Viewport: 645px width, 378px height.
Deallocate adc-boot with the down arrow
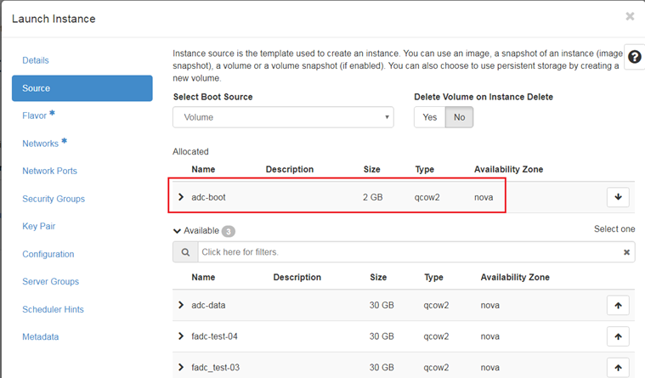tap(618, 197)
